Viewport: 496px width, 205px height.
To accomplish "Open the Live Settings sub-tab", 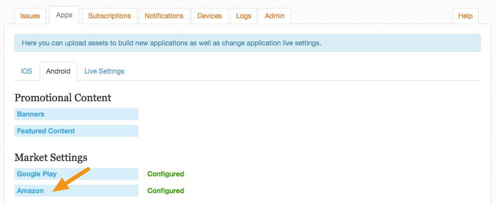I will coord(104,71).
